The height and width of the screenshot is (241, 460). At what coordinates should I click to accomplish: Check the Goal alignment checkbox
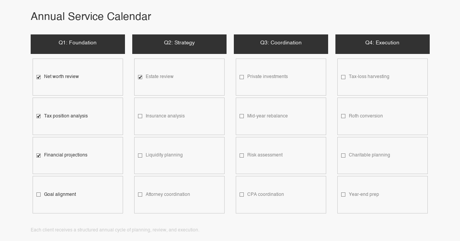tap(38, 195)
